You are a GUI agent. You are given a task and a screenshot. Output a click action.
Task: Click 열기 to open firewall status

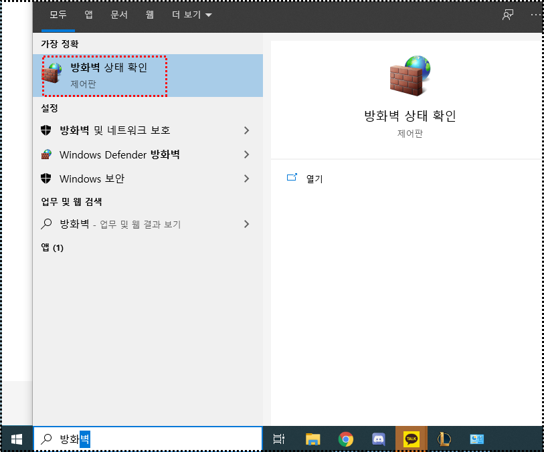314,179
